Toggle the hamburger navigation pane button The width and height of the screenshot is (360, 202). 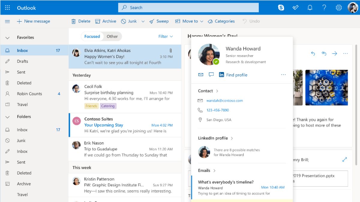click(7, 21)
